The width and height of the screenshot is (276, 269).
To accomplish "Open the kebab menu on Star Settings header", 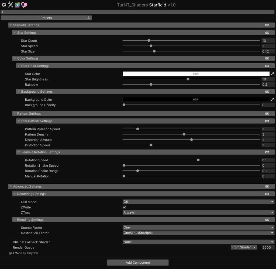I will [x=272, y=33].
